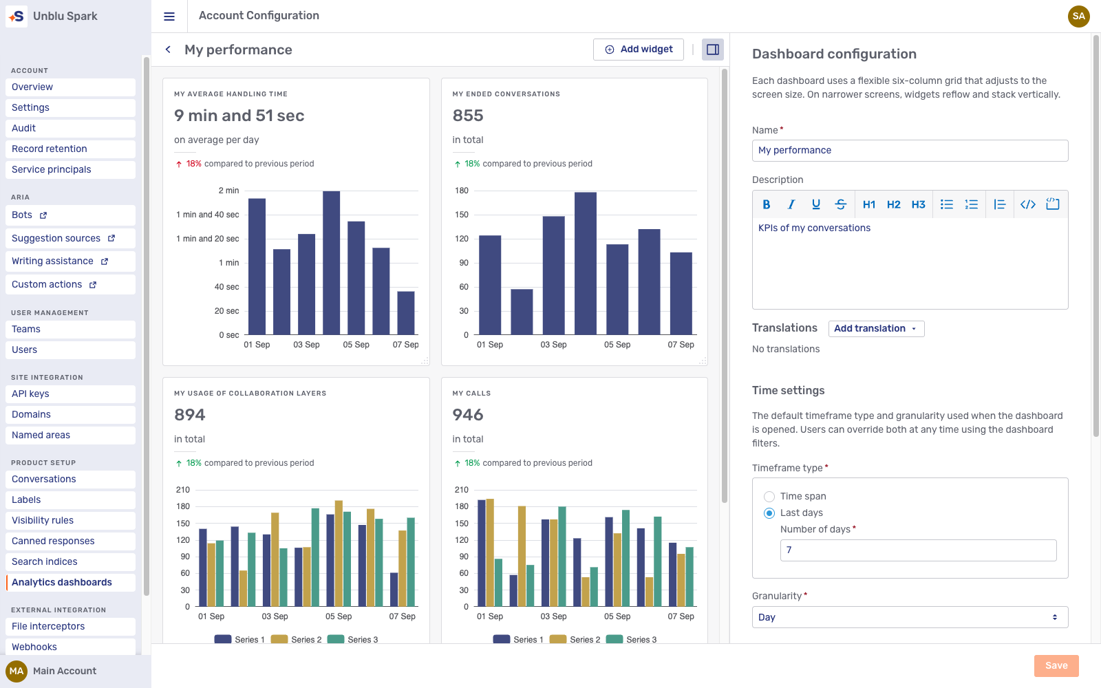Open Canned responses in the sidebar
Viewport: 1101px width, 688px height.
(x=70, y=541)
